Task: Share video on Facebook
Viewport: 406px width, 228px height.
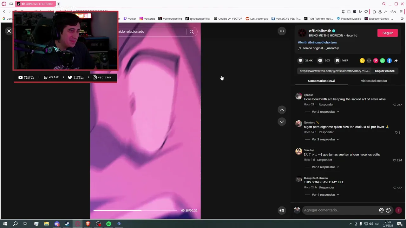Action: point(389,60)
